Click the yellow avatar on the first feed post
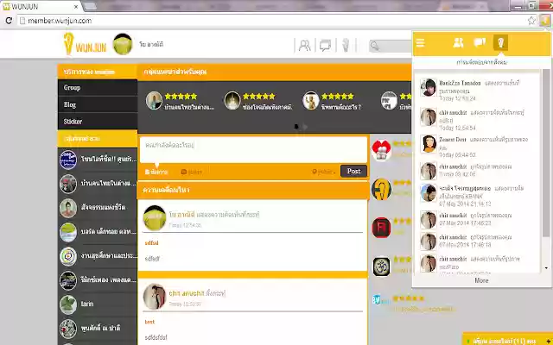The width and height of the screenshot is (553, 345). coord(155,218)
